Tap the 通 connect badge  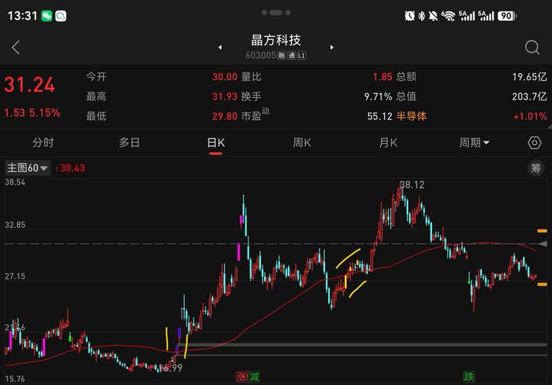292,55
